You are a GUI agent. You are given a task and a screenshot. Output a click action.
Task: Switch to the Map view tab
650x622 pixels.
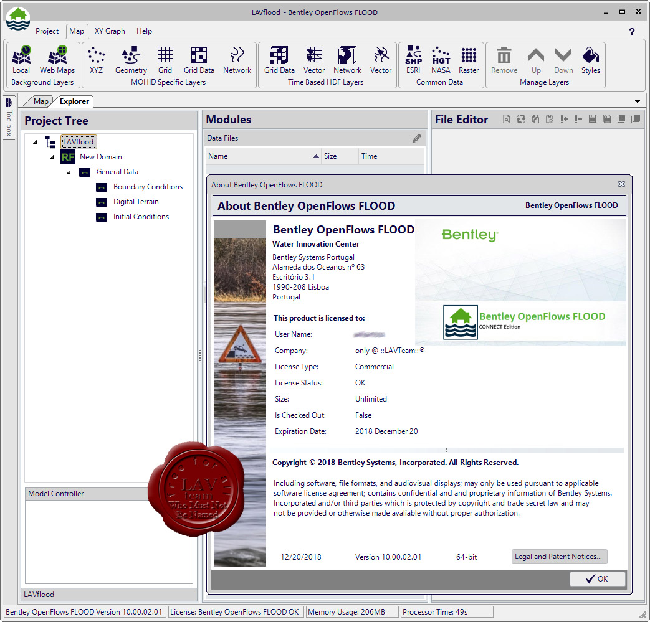coord(41,101)
